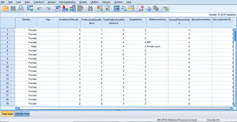This screenshot has height=122, width=237.
Task: Select the Department column header
Action: coord(135,23)
